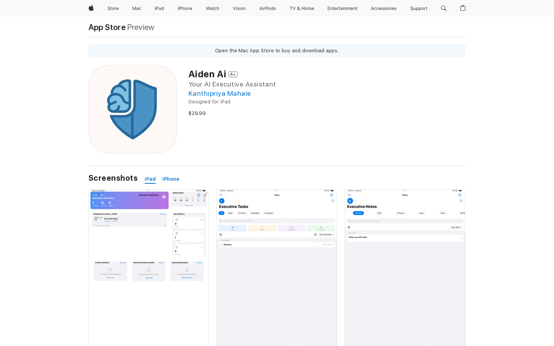Click 'Designed for iPad' text
554x346 pixels.
tap(209, 102)
